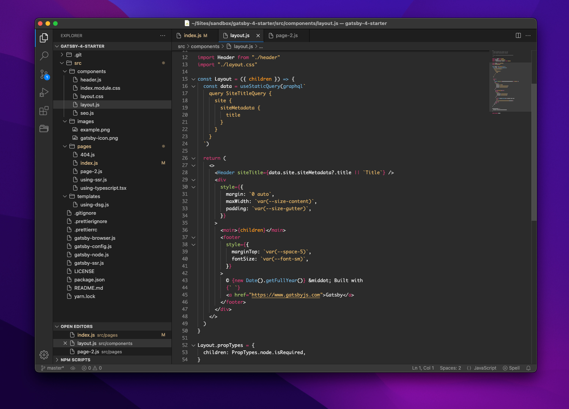Fold the Layout constant at line 15
Screen dimensions: 569x409
coord(193,79)
